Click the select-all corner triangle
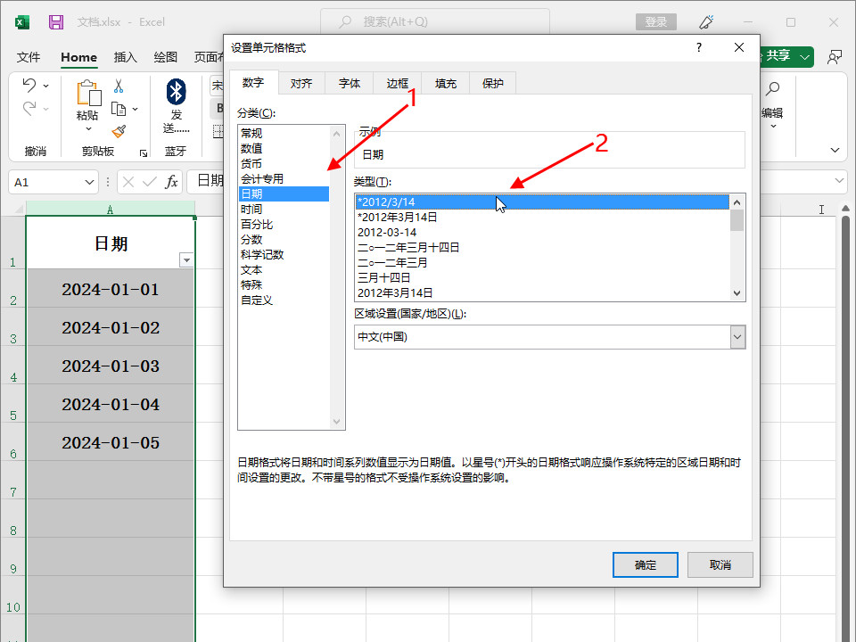This screenshot has width=856, height=642. click(20, 209)
